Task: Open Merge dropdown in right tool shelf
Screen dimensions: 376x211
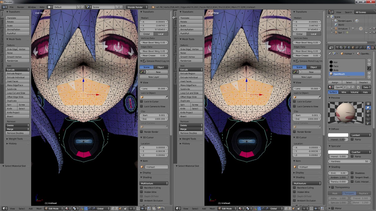Action: (191, 129)
